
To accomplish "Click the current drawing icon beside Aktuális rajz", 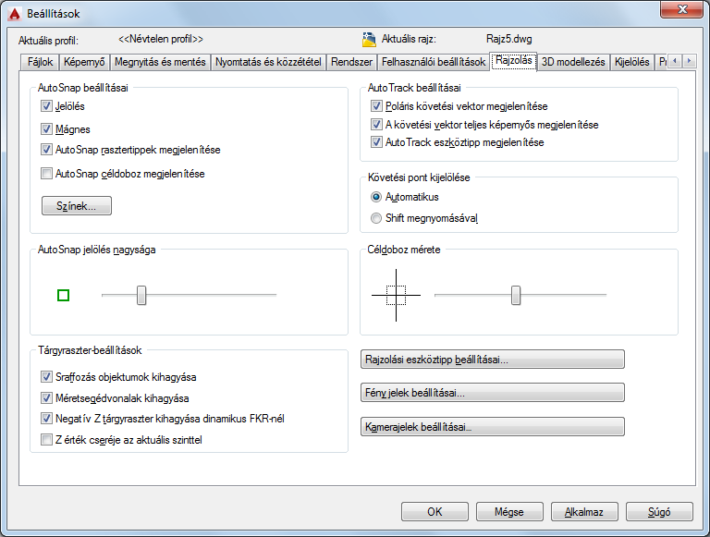I will click(369, 40).
